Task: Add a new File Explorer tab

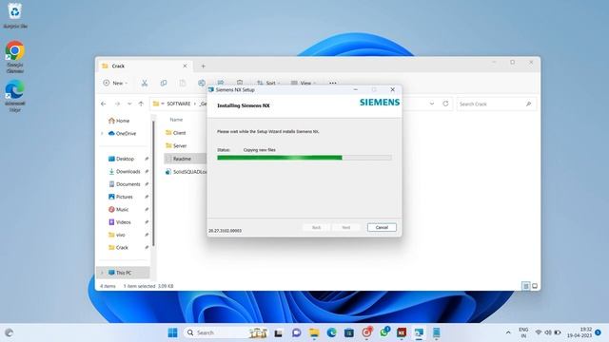Action: click(x=203, y=66)
